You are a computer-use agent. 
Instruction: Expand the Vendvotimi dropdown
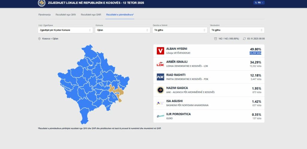click(237, 30)
